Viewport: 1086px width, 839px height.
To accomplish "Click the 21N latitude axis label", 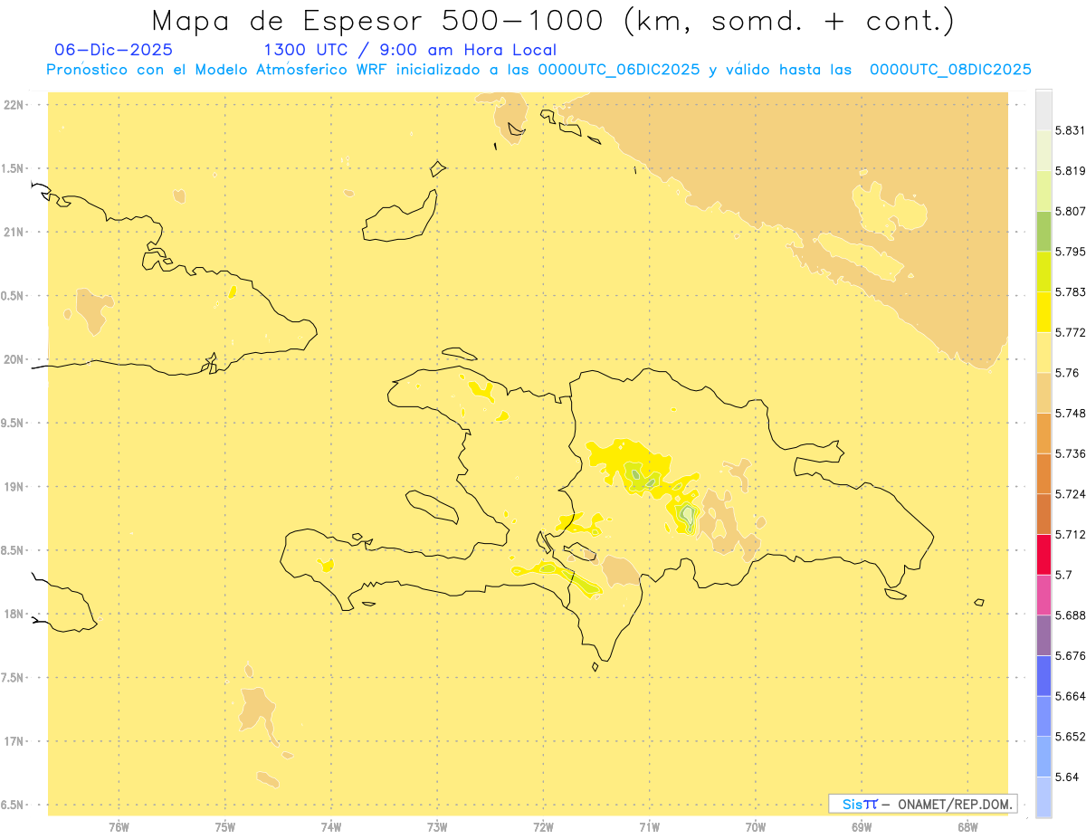I will [14, 232].
